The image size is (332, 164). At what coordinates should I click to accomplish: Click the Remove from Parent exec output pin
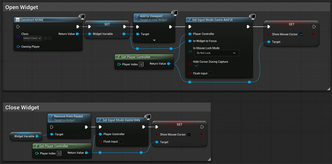[x=86, y=127]
